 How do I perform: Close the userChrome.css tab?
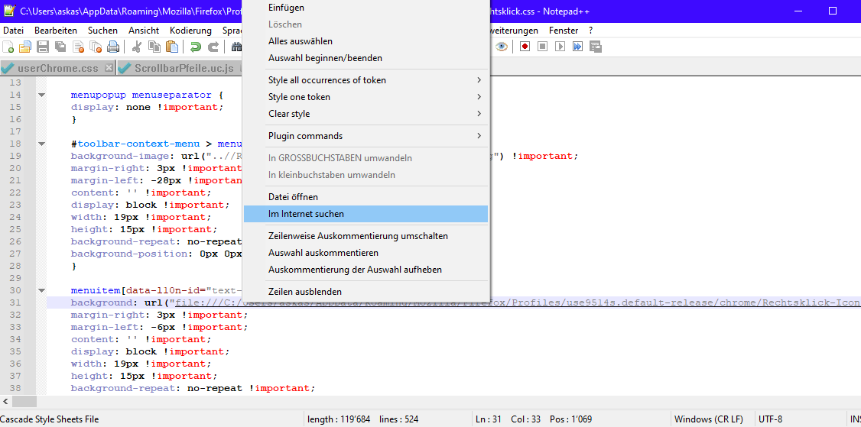click(109, 68)
